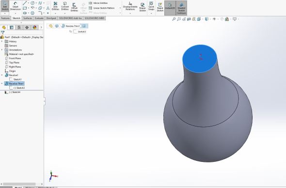Open the DisplayManager tab
The width and height of the screenshot is (286, 188).
pyautogui.click(x=34, y=27)
